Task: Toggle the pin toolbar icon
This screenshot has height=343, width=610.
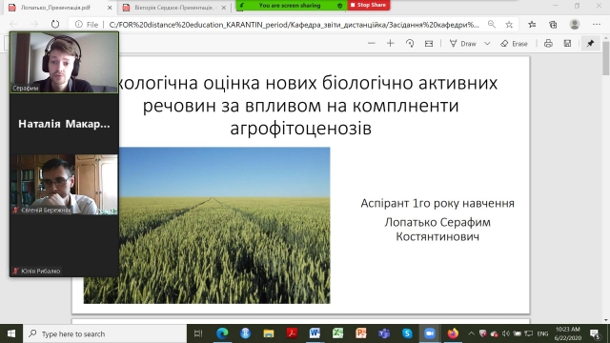Action: (590, 44)
